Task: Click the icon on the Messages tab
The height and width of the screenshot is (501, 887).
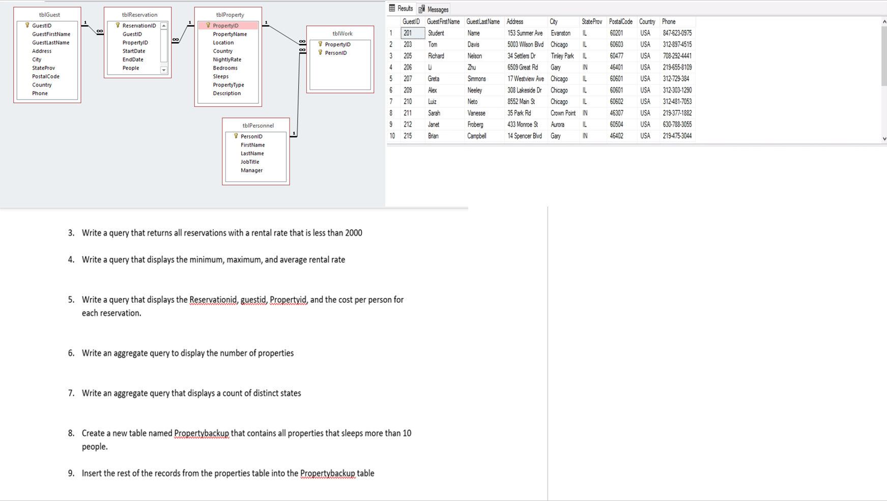Action: click(420, 8)
